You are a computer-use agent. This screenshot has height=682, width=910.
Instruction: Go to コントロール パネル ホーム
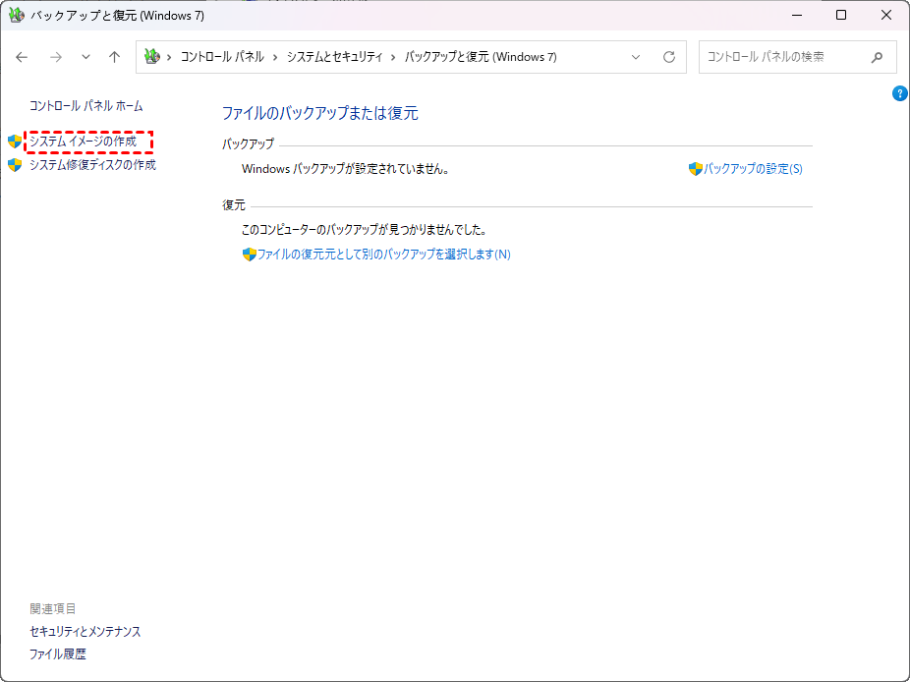tap(86, 105)
